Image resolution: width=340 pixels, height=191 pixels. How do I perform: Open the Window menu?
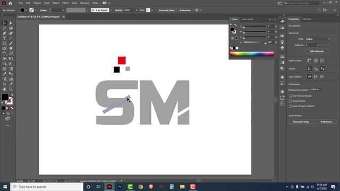84,3
